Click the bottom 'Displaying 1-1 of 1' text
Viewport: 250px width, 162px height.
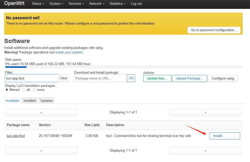pos(123,151)
